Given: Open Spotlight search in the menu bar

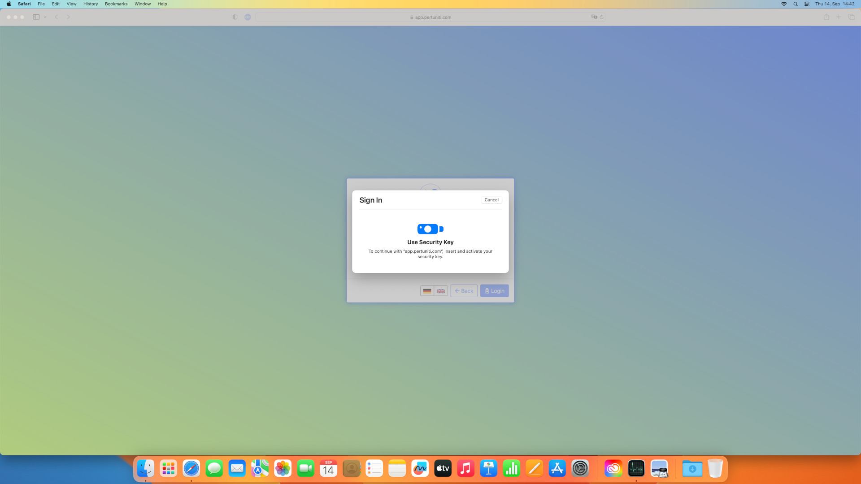Looking at the screenshot, I should (796, 4).
